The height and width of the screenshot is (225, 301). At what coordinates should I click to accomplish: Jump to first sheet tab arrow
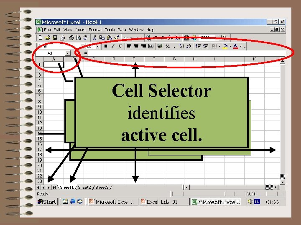click(38, 187)
